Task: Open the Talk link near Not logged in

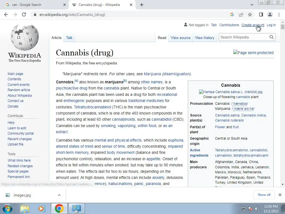Action: [x=214, y=25]
